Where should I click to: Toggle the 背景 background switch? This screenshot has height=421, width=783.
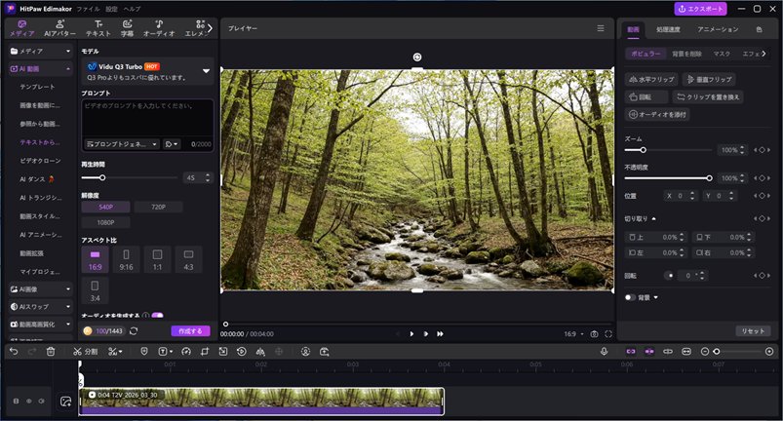630,298
